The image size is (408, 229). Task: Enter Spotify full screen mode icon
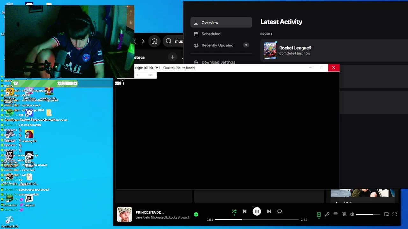coord(394,215)
